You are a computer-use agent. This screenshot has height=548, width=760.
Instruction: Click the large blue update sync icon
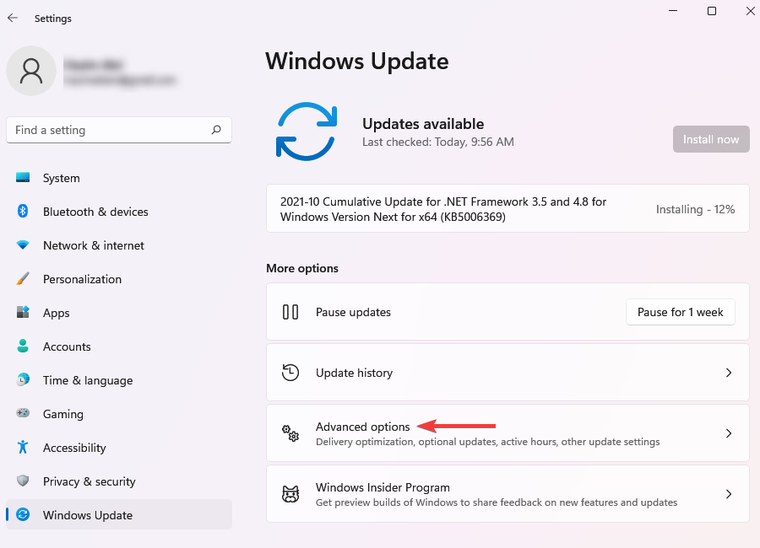coord(307,132)
